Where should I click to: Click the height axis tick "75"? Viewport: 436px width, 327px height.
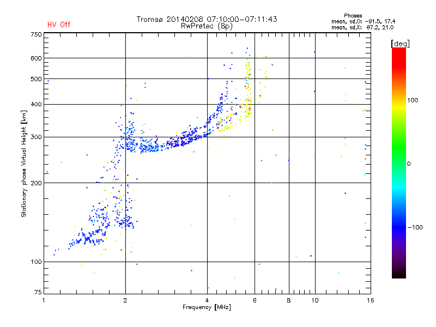click(38, 292)
